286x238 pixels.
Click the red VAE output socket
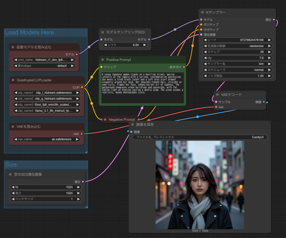(x=82, y=134)
